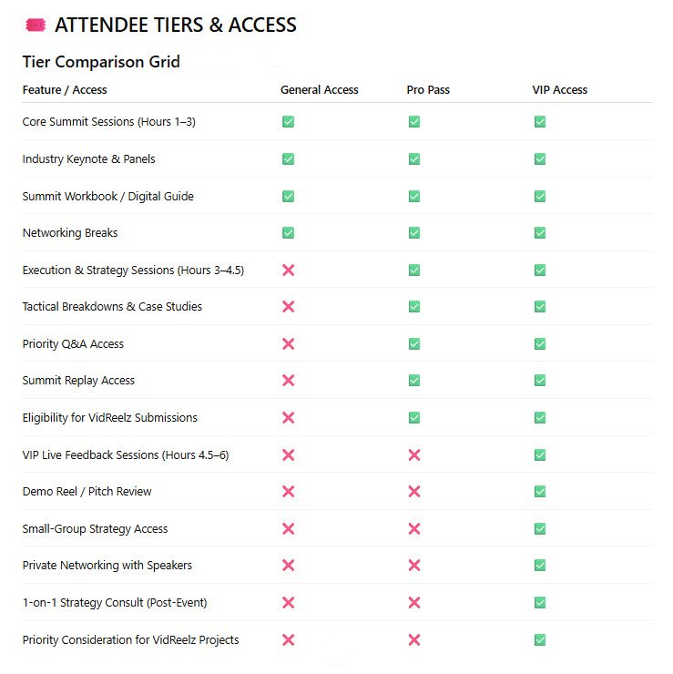Select the Pro Pass column header
The height and width of the screenshot is (674, 673).
point(428,90)
